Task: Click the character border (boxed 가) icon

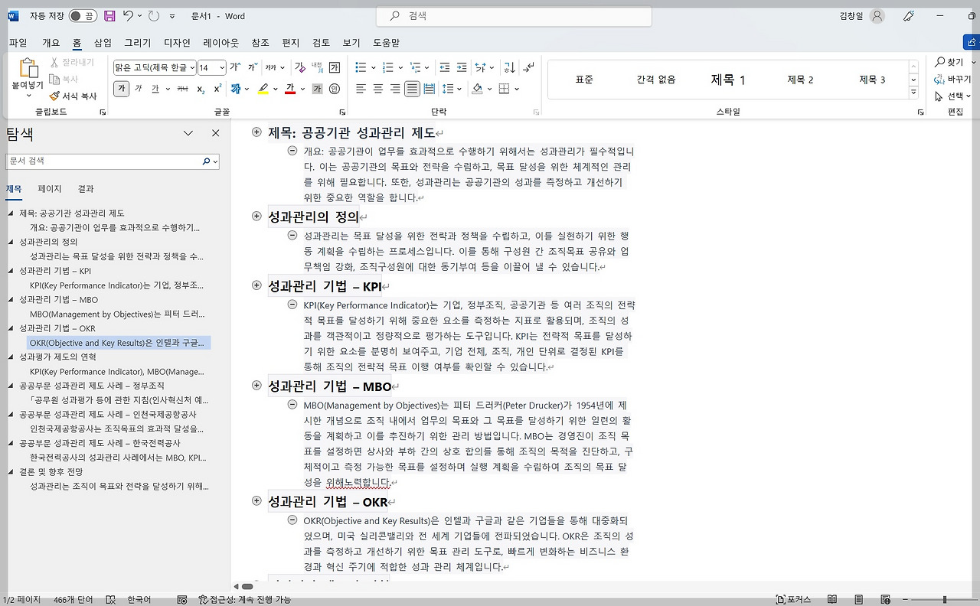Action: (x=335, y=67)
